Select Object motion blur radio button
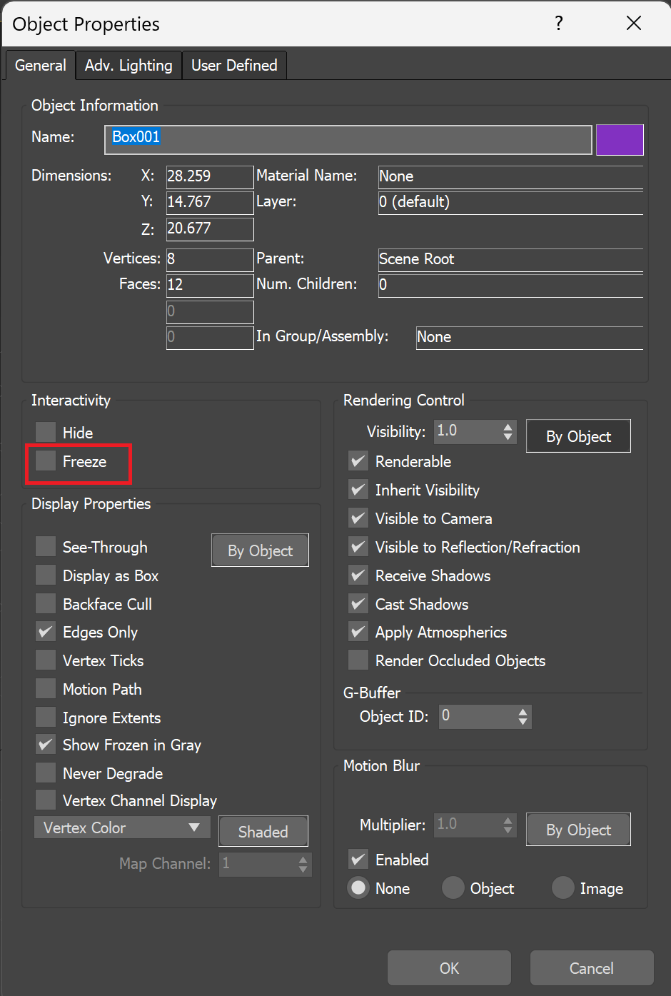671x996 pixels. pyautogui.click(x=453, y=887)
